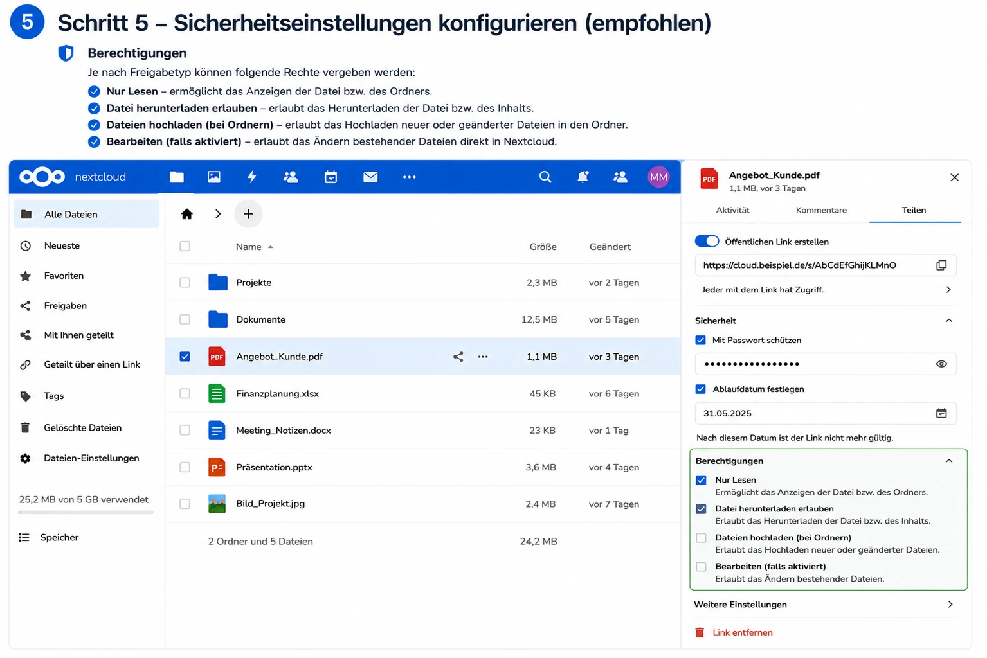
Task: Toggle the Datei herunterladen erlauben checkbox
Action: pos(702,509)
